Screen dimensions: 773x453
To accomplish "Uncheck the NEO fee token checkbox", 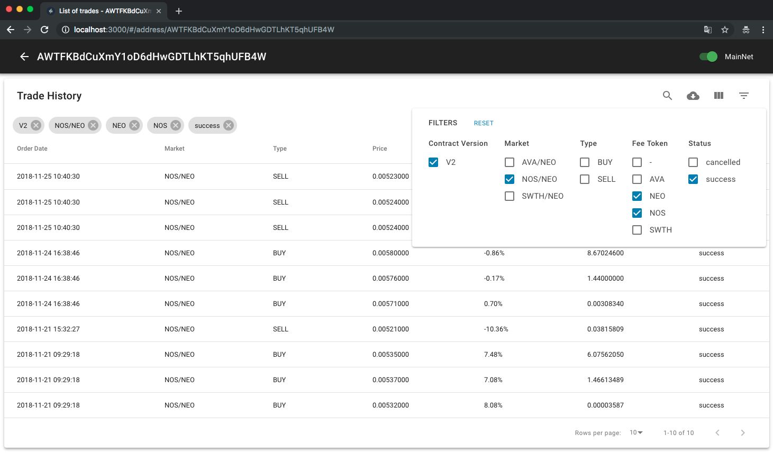I will click(637, 196).
